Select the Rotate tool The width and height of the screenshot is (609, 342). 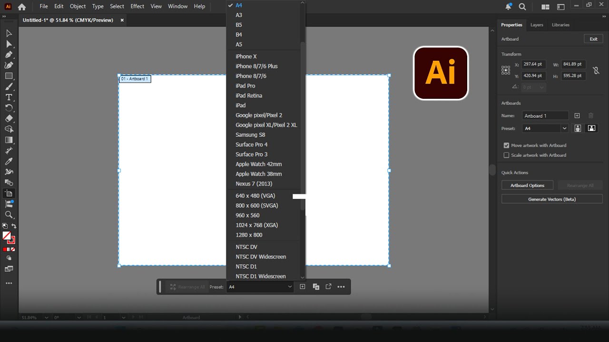(9, 108)
